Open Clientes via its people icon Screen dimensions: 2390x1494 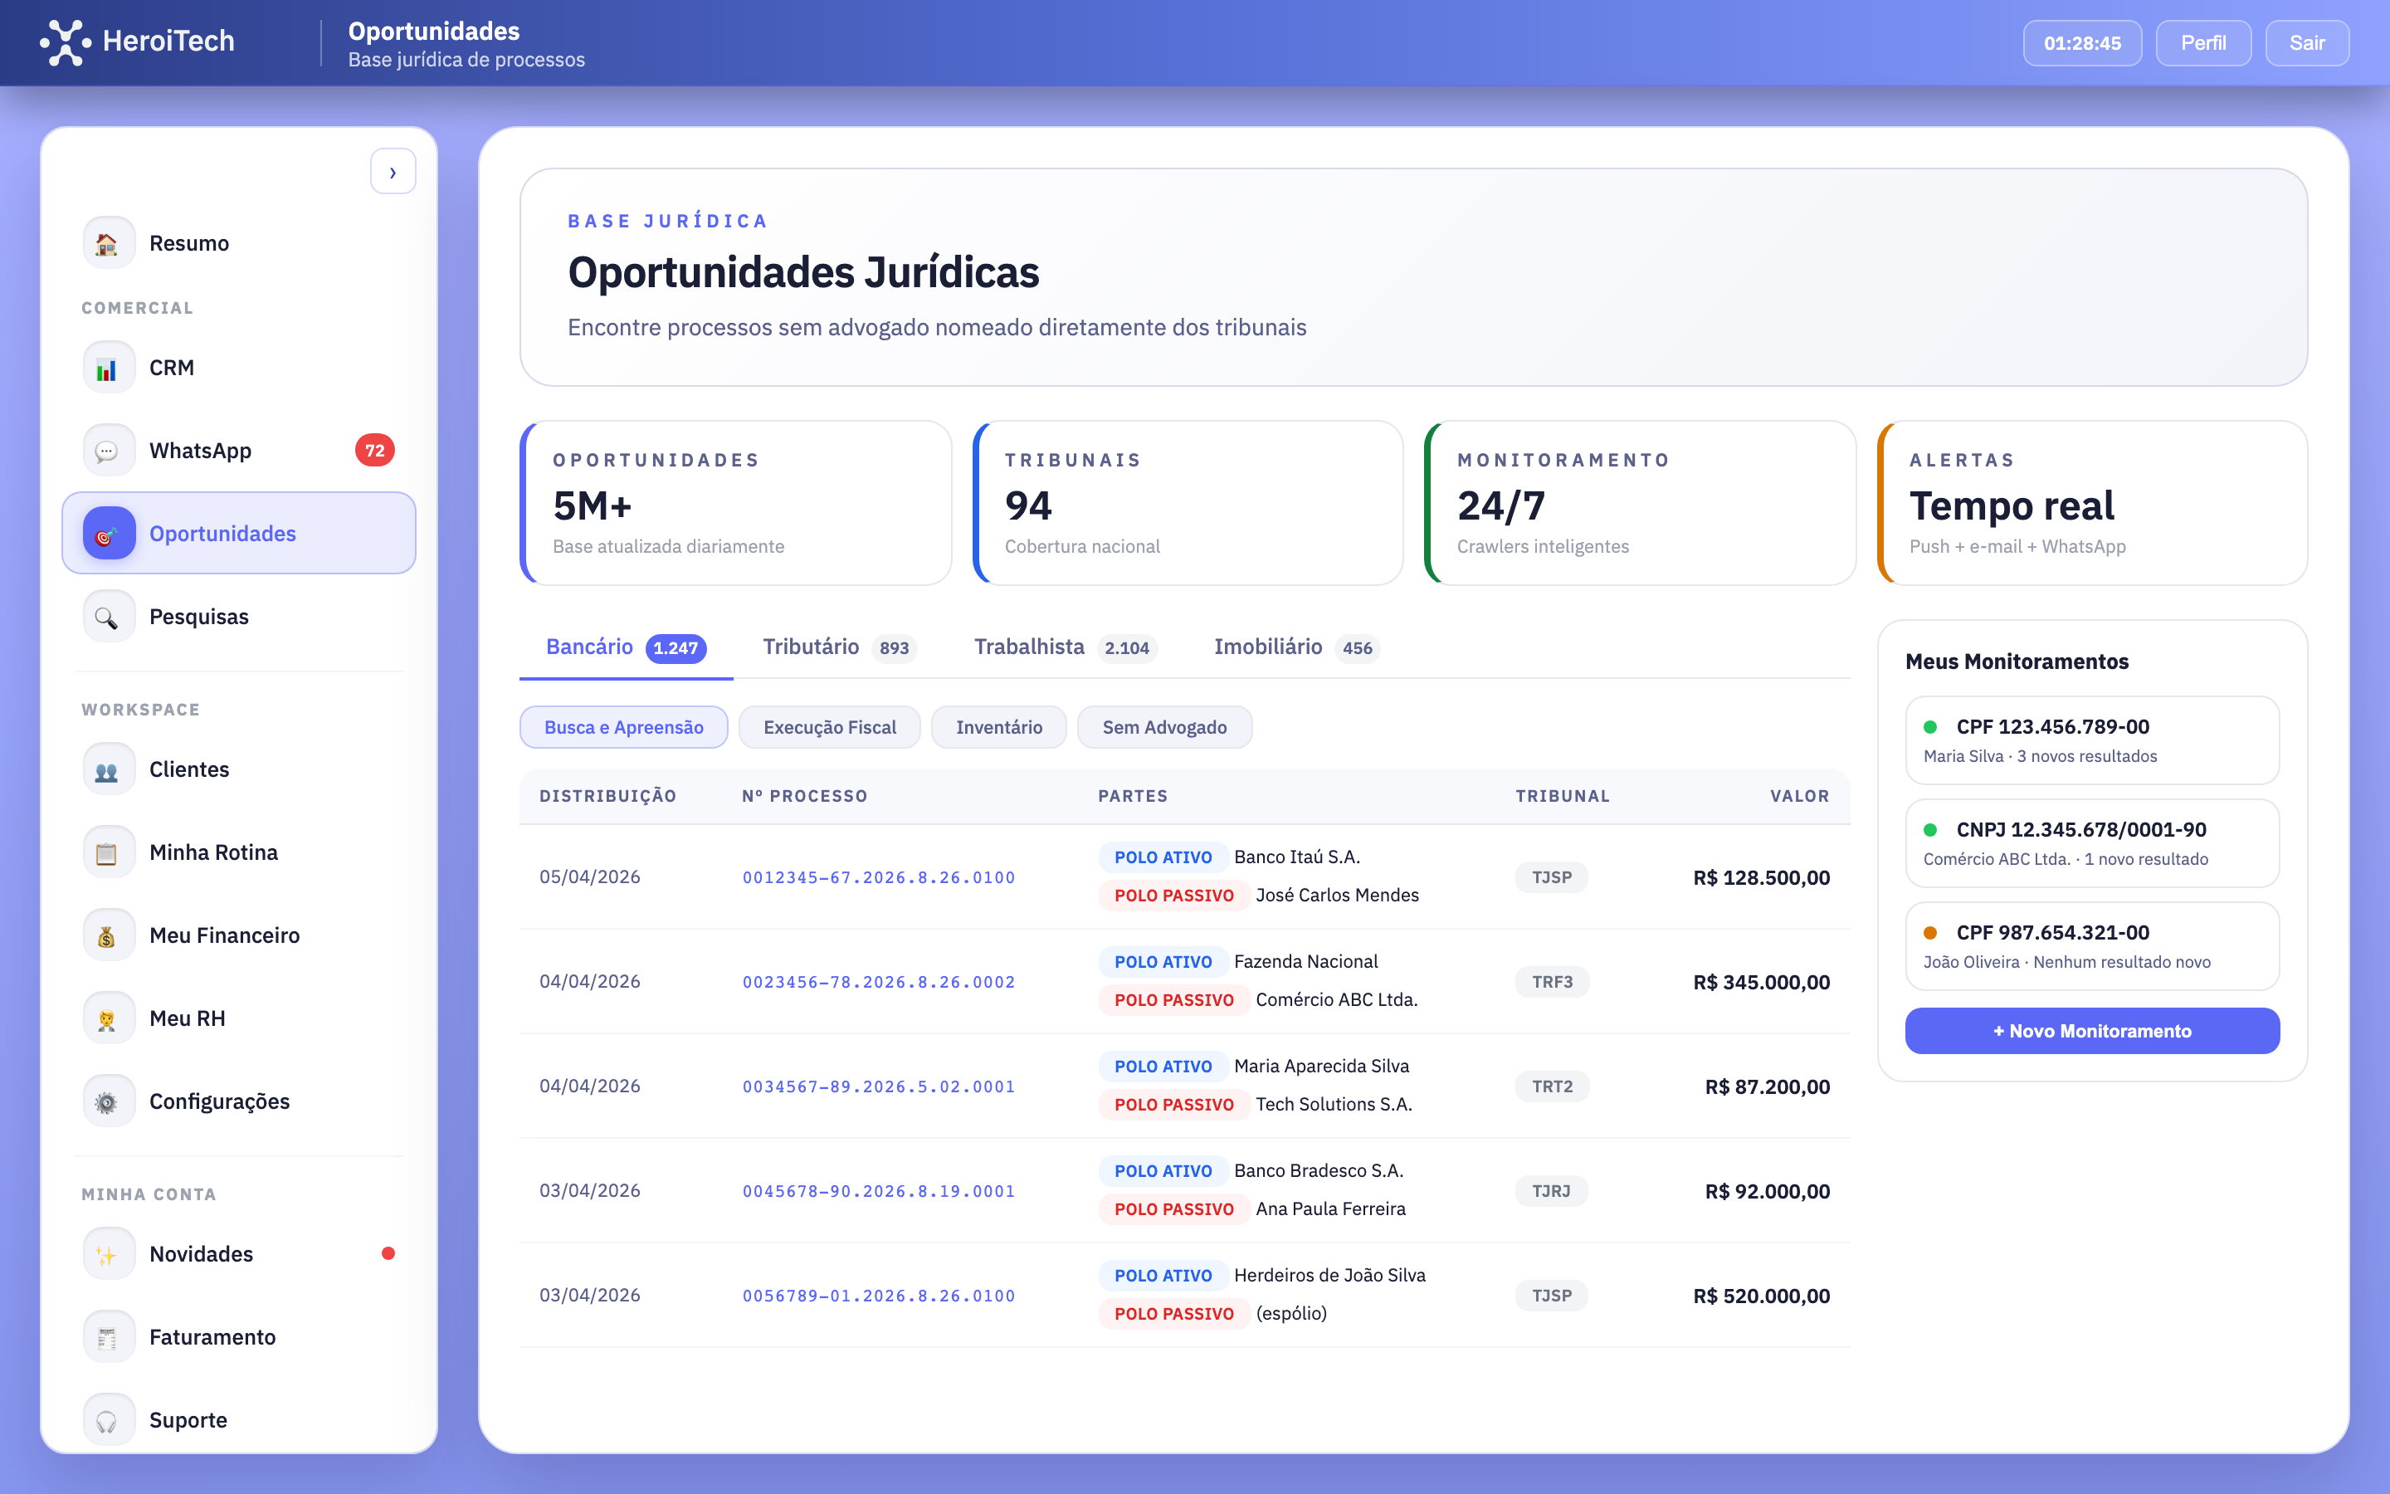(108, 769)
